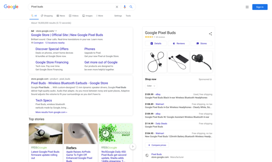The image size is (272, 162).
Task: Click the Sign in button
Action: 260,7
